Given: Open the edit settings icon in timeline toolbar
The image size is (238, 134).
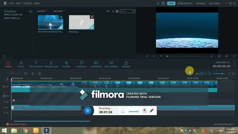Looking at the screenshot, I should tap(26, 74).
